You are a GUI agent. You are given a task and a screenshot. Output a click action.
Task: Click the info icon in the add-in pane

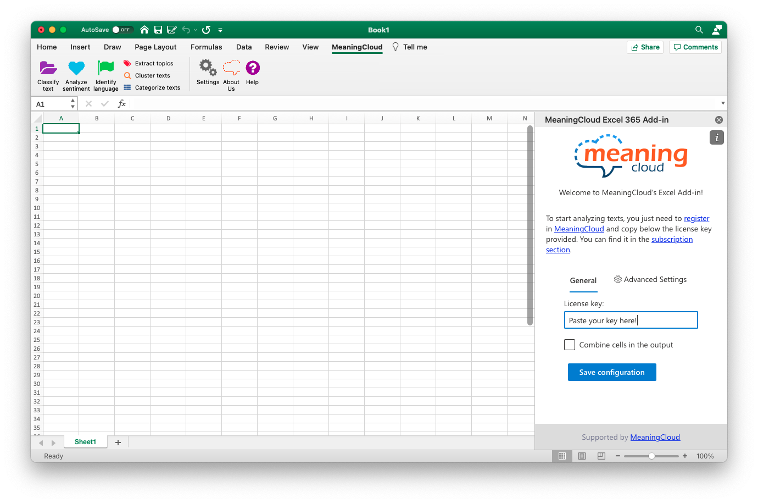pos(717,137)
